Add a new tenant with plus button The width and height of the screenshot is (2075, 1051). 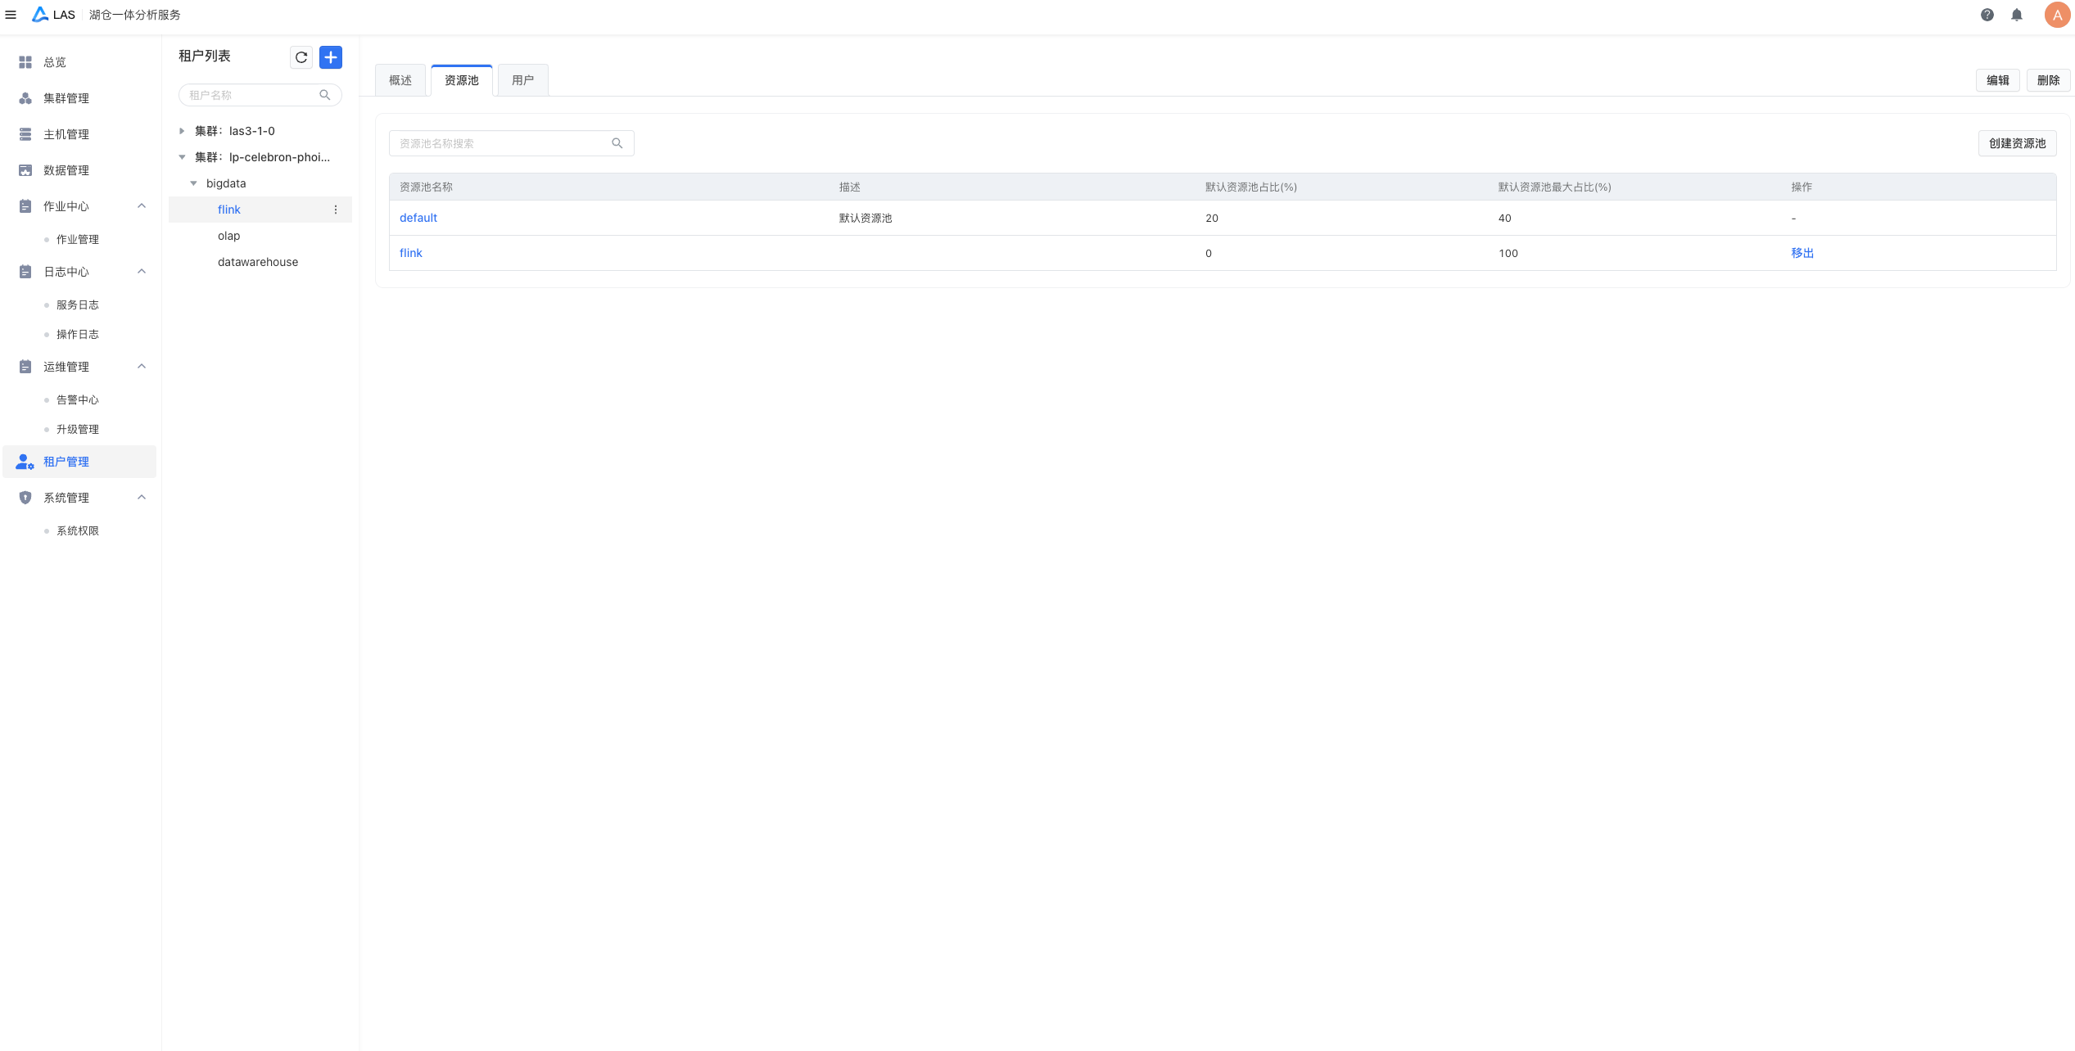[x=331, y=57]
